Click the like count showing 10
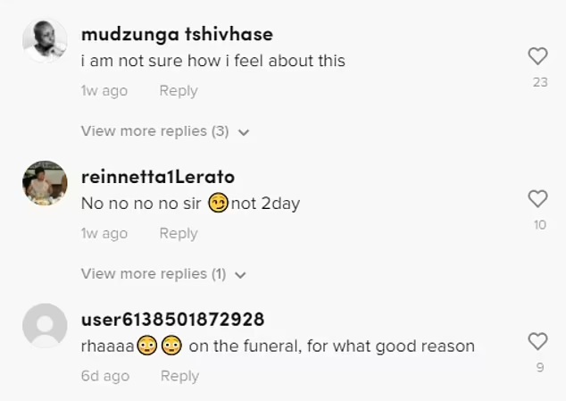 coord(539,225)
